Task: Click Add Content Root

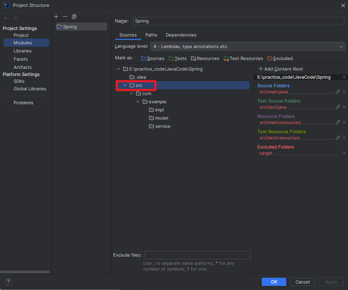Action: [281, 69]
